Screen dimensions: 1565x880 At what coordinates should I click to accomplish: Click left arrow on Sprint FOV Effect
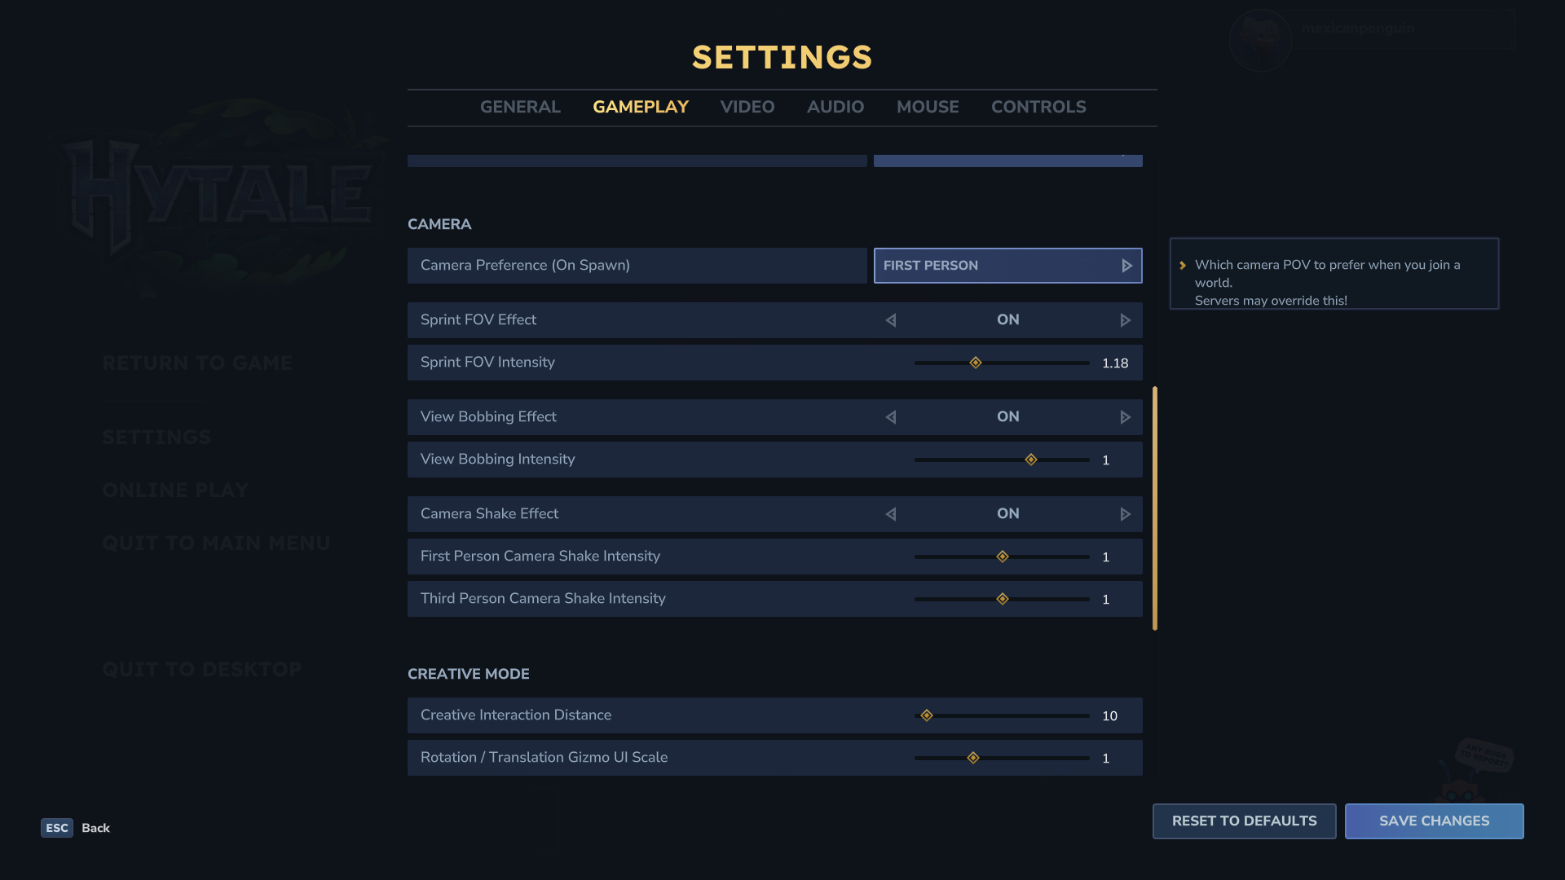tap(891, 320)
